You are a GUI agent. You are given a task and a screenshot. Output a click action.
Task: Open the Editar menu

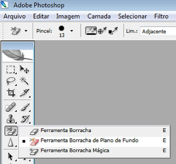click(41, 16)
